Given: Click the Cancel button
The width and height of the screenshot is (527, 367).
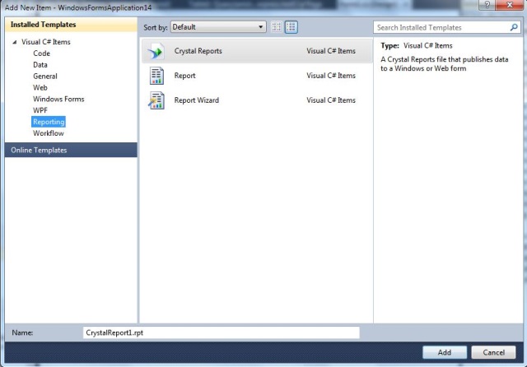Looking at the screenshot, I should pyautogui.click(x=493, y=352).
